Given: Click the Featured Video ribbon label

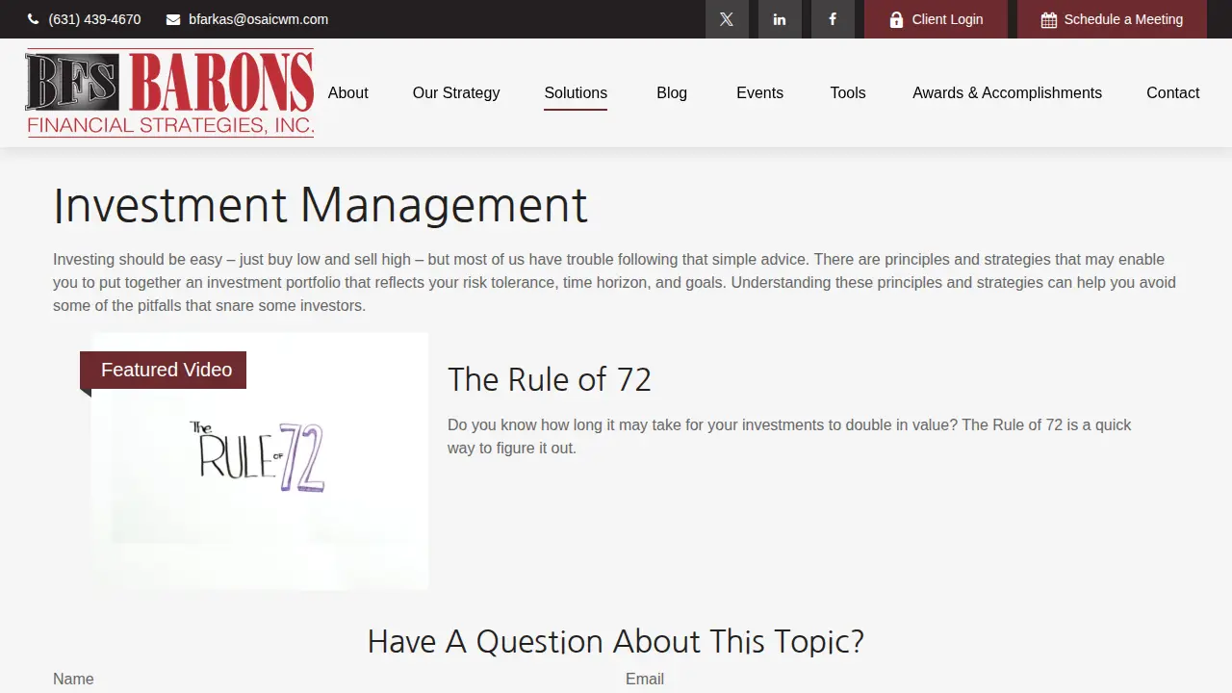Looking at the screenshot, I should tap(164, 371).
